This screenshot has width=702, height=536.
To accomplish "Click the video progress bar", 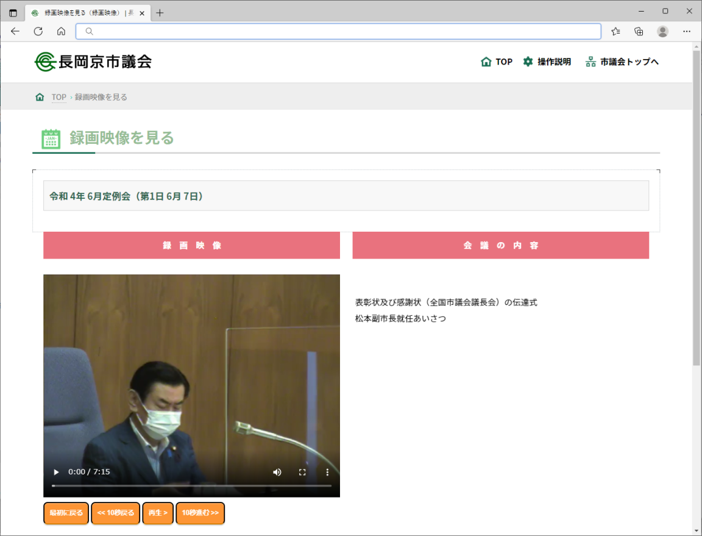I will point(191,485).
